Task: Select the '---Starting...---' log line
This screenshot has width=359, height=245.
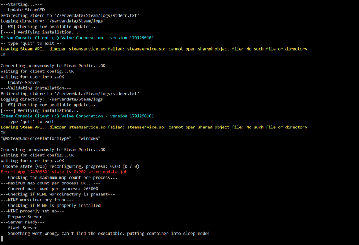Action: point(21,4)
